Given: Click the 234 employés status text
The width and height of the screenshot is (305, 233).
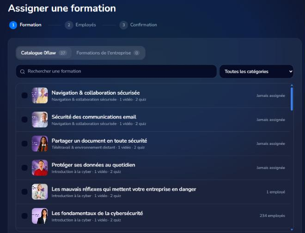Looking at the screenshot, I should pos(272,216).
